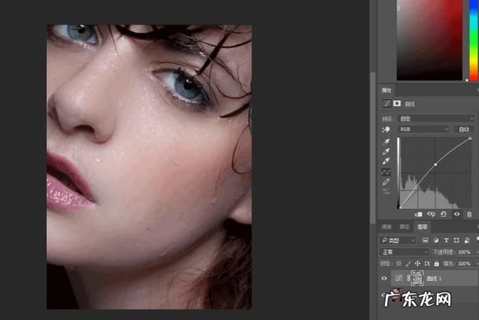479x320 pixels.
Task: Click the smooth curve values icon
Action: [386, 192]
